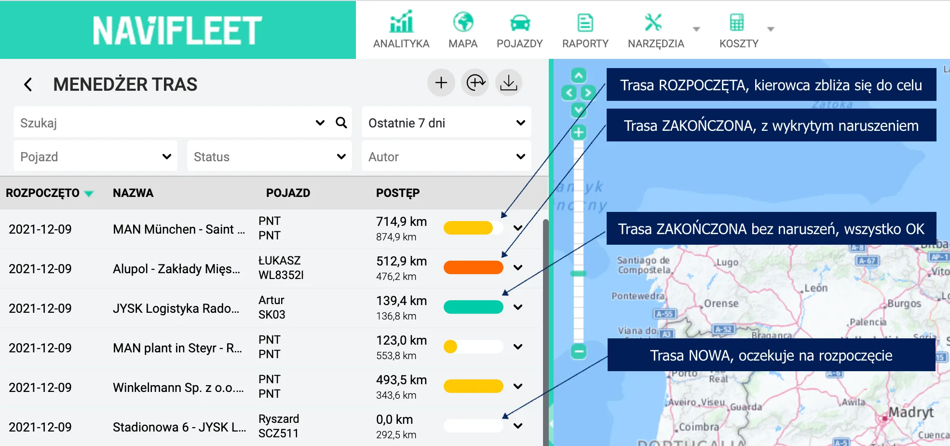The height and width of the screenshot is (446, 950).
Task: Go back from Menedżer Tras
Action: 28,84
